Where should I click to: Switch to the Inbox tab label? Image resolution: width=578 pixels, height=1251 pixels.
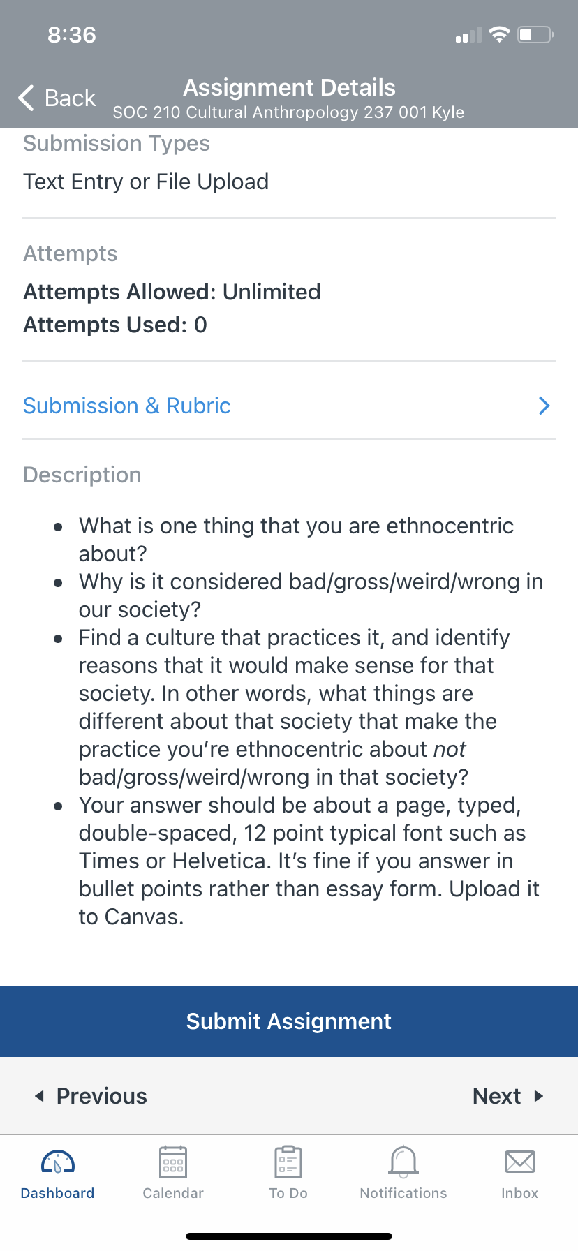[x=520, y=1193]
